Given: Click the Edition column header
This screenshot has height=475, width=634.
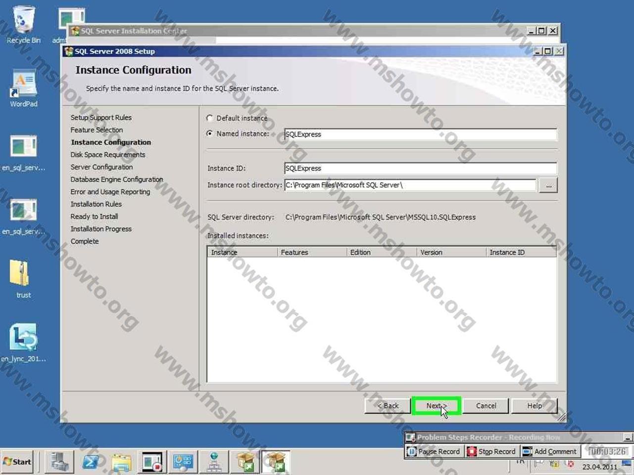Looking at the screenshot, I should tap(382, 252).
